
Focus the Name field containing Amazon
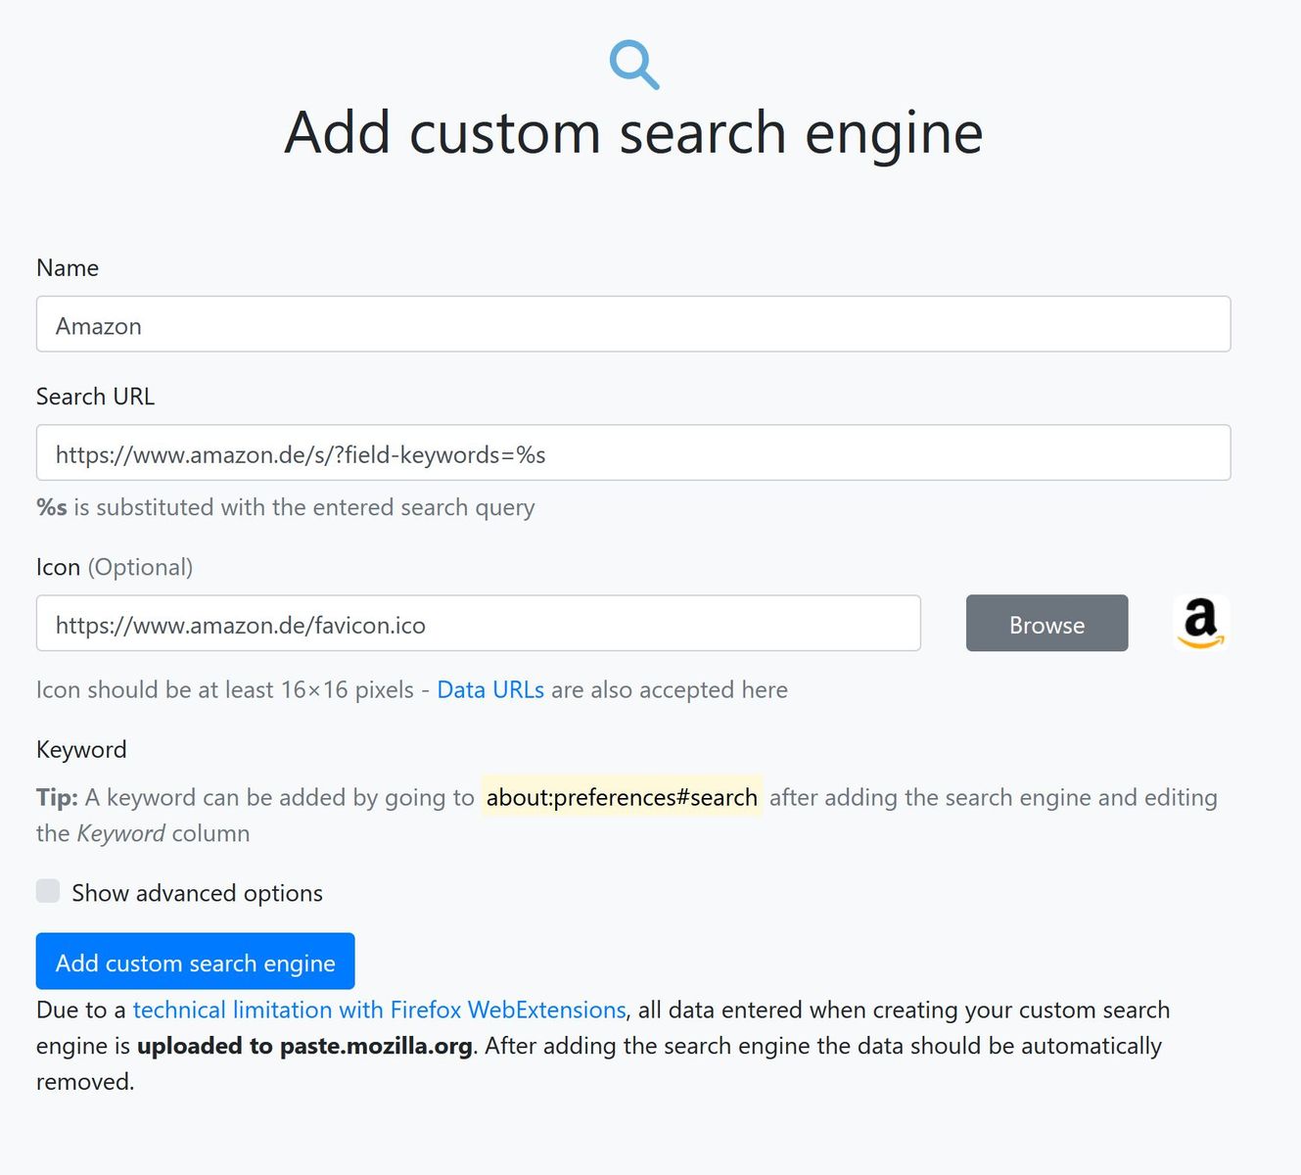[632, 324]
